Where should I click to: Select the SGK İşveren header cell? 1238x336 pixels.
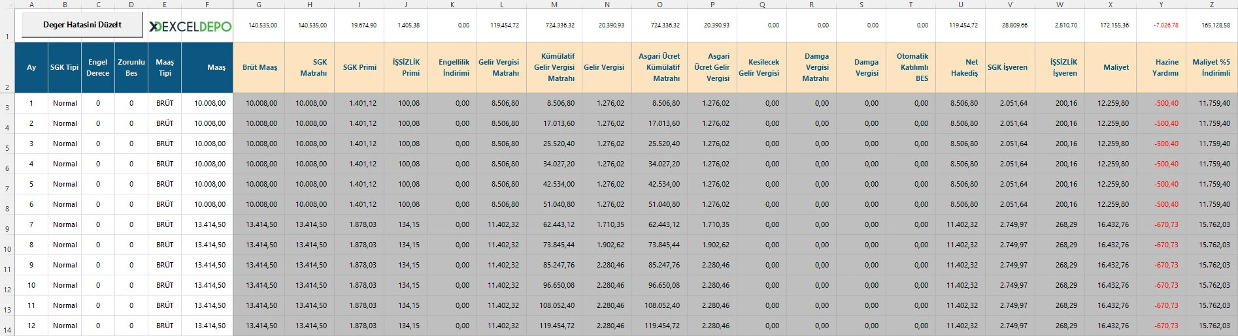tap(1011, 67)
